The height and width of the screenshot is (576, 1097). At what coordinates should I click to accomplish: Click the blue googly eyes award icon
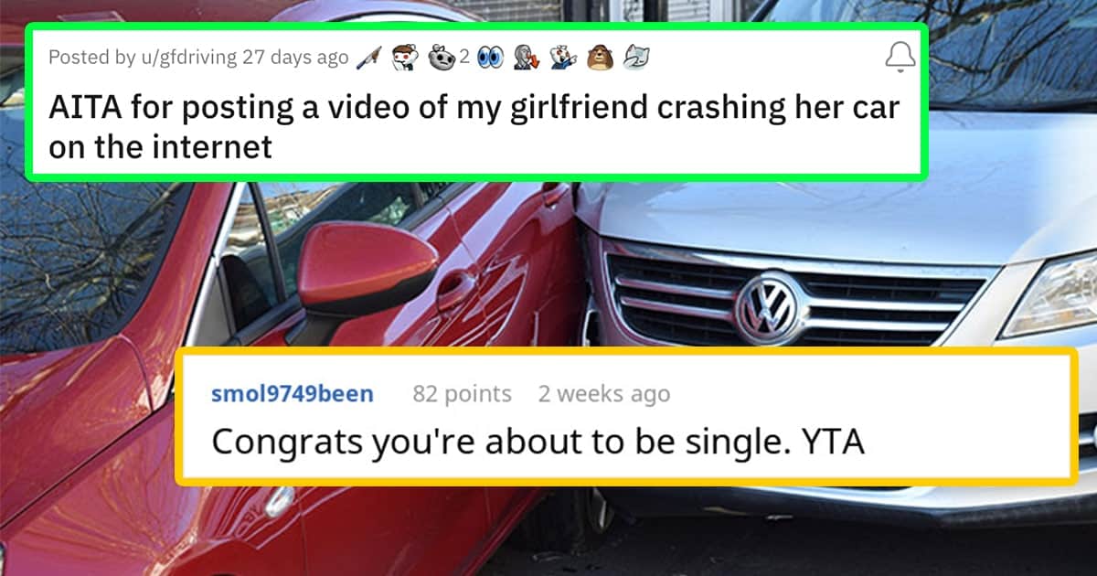tap(489, 59)
